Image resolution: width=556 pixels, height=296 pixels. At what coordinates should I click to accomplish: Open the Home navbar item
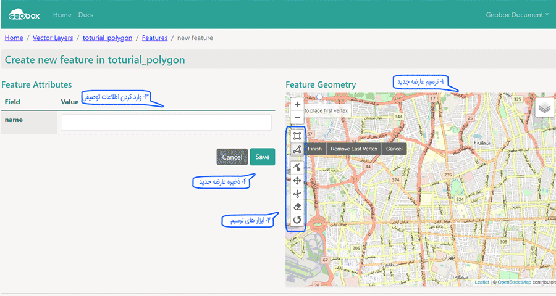click(62, 14)
